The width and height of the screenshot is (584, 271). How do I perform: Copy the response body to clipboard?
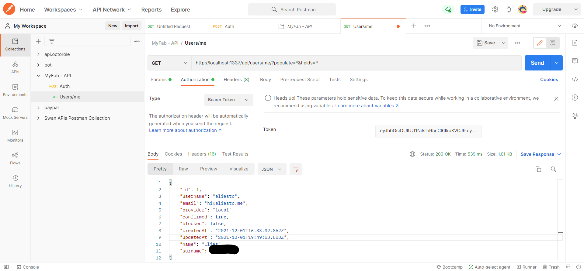point(538,169)
